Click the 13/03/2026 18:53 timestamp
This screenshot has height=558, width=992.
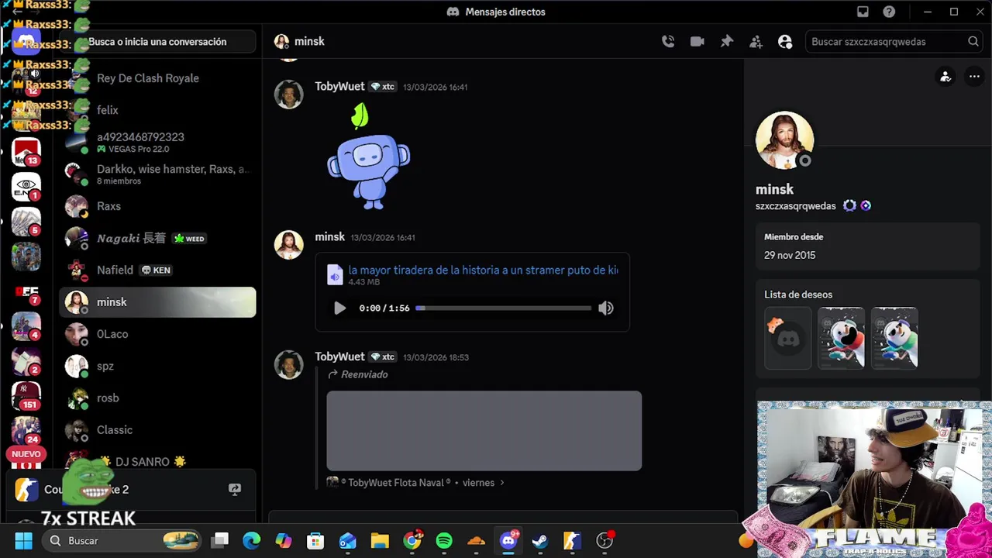[436, 357]
